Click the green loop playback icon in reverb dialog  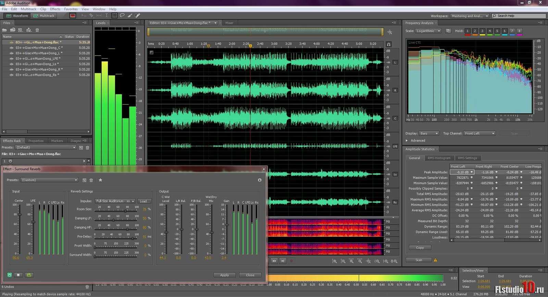coord(29,275)
